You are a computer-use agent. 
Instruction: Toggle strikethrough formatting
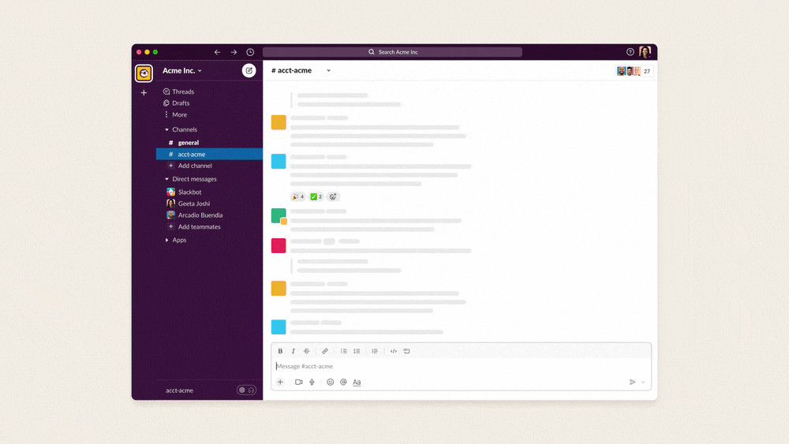point(306,351)
